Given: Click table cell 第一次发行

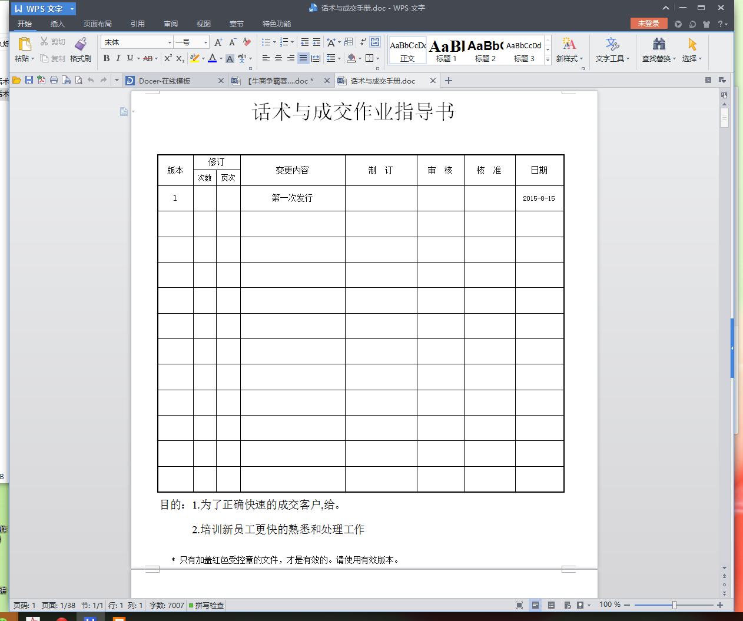Looking at the screenshot, I should point(292,198).
